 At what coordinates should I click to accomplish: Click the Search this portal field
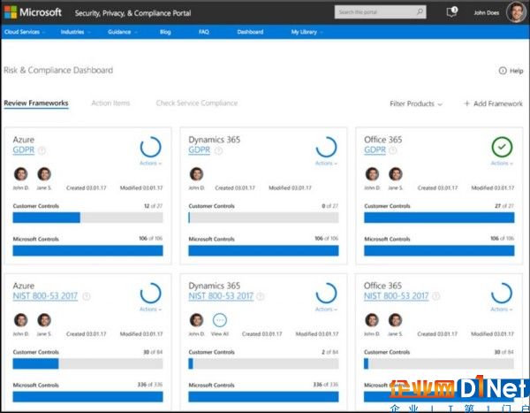pyautogui.click(x=380, y=12)
